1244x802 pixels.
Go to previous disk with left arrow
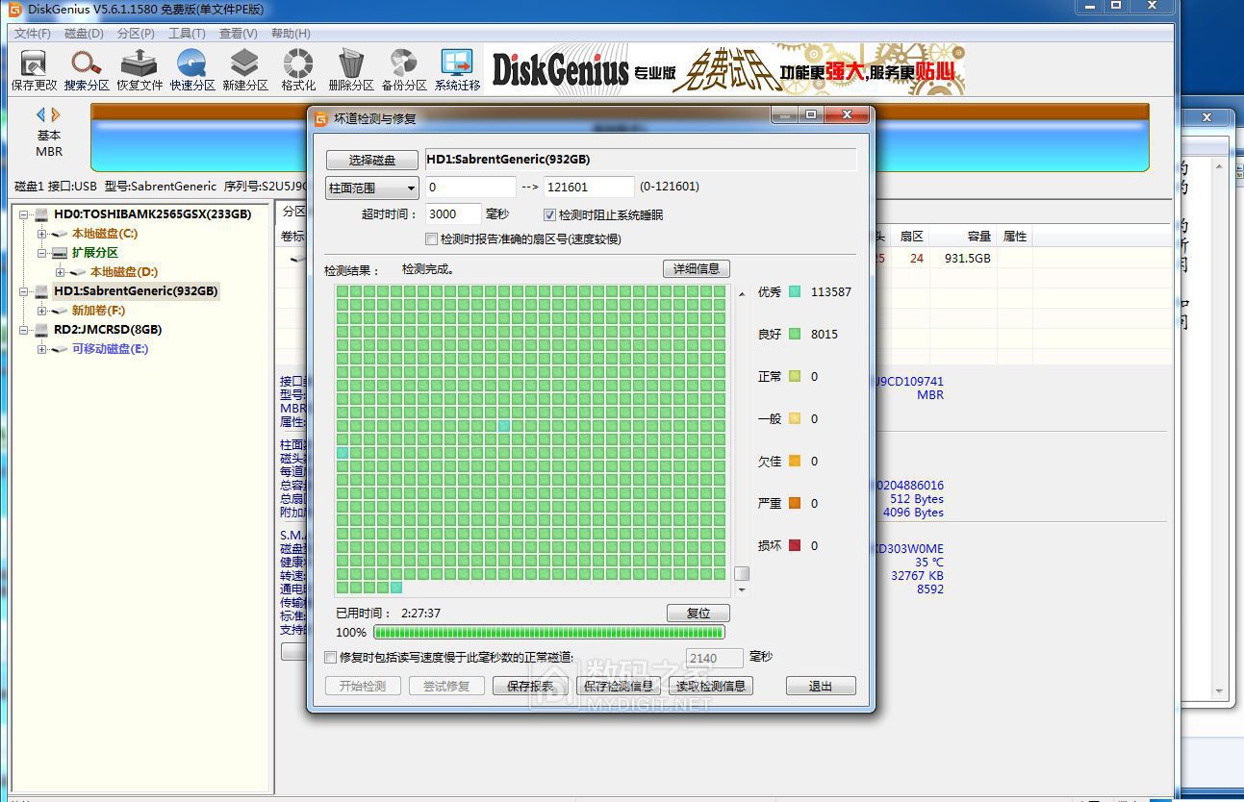pyautogui.click(x=40, y=114)
